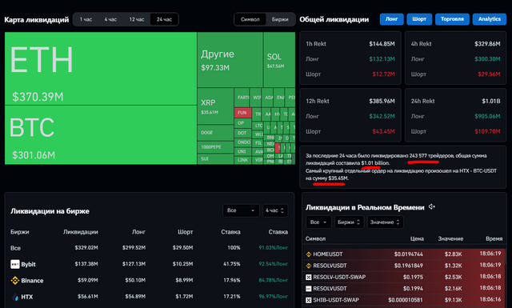Image resolution: width=512 pixels, height=308 pixels.
Task: Click the exchange icon next to RESOLV-USDT-SWAP
Action: click(x=309, y=277)
